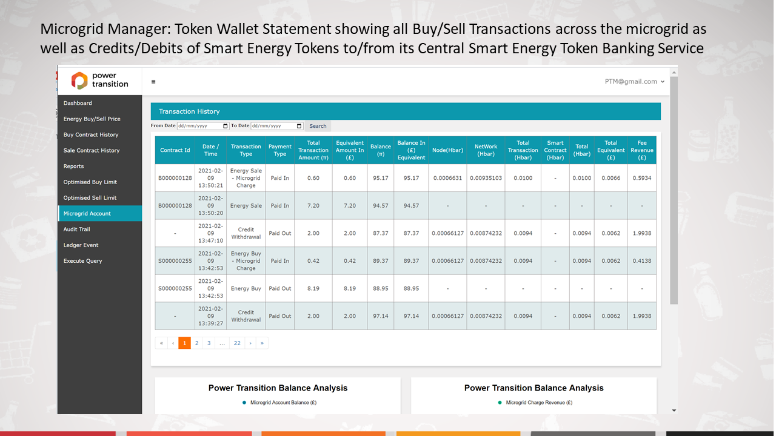
Task: Click the To Date input field
Action: (x=276, y=126)
